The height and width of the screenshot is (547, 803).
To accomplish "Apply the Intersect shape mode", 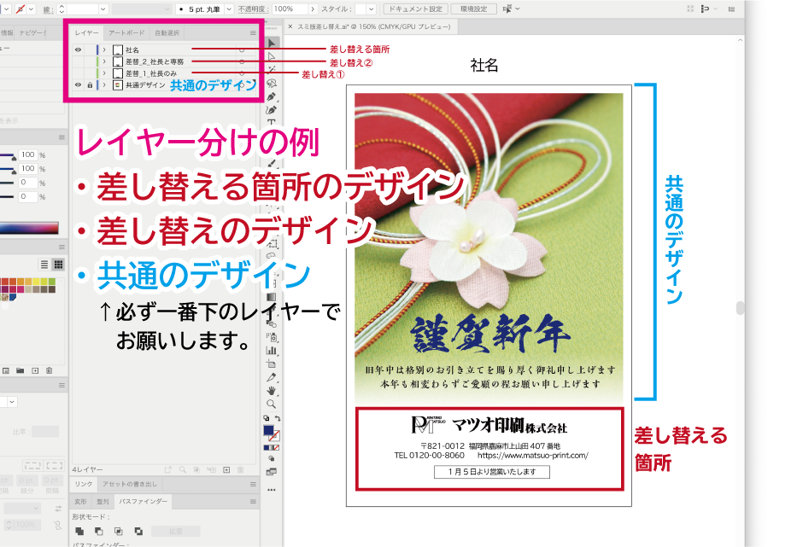I will point(118,531).
